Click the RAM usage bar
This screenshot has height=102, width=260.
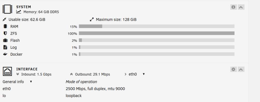pos(157,26)
